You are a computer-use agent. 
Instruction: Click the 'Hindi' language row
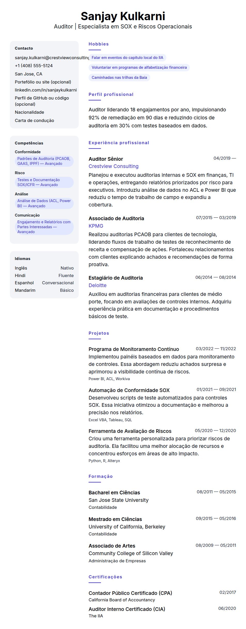tap(44, 275)
